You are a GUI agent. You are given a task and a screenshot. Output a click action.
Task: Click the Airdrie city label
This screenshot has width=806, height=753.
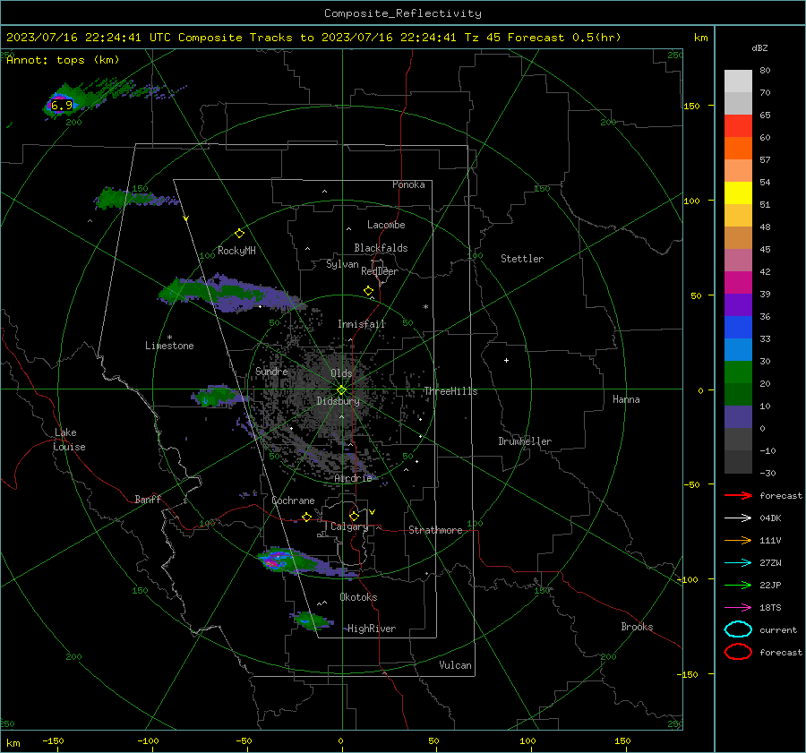[x=353, y=478]
